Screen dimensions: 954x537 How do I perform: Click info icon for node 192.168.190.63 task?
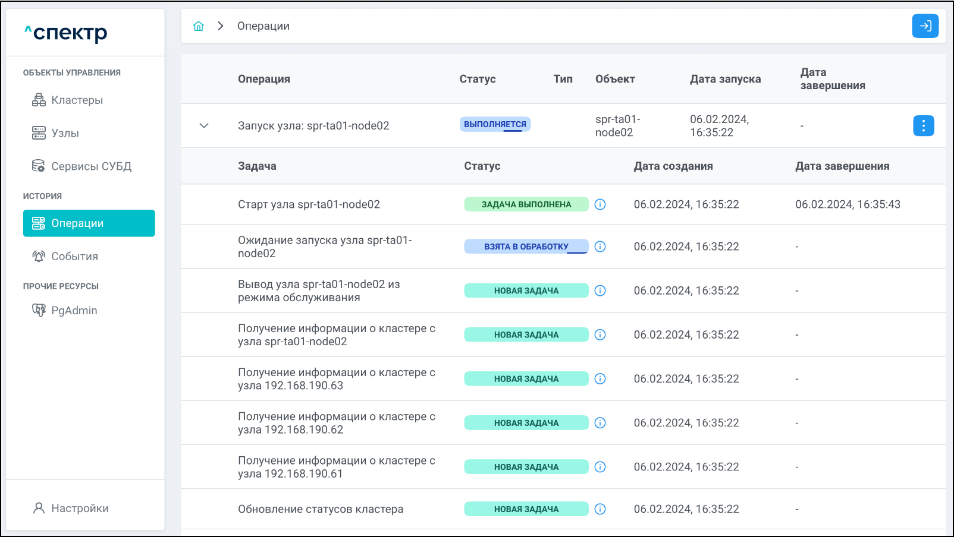click(x=600, y=379)
